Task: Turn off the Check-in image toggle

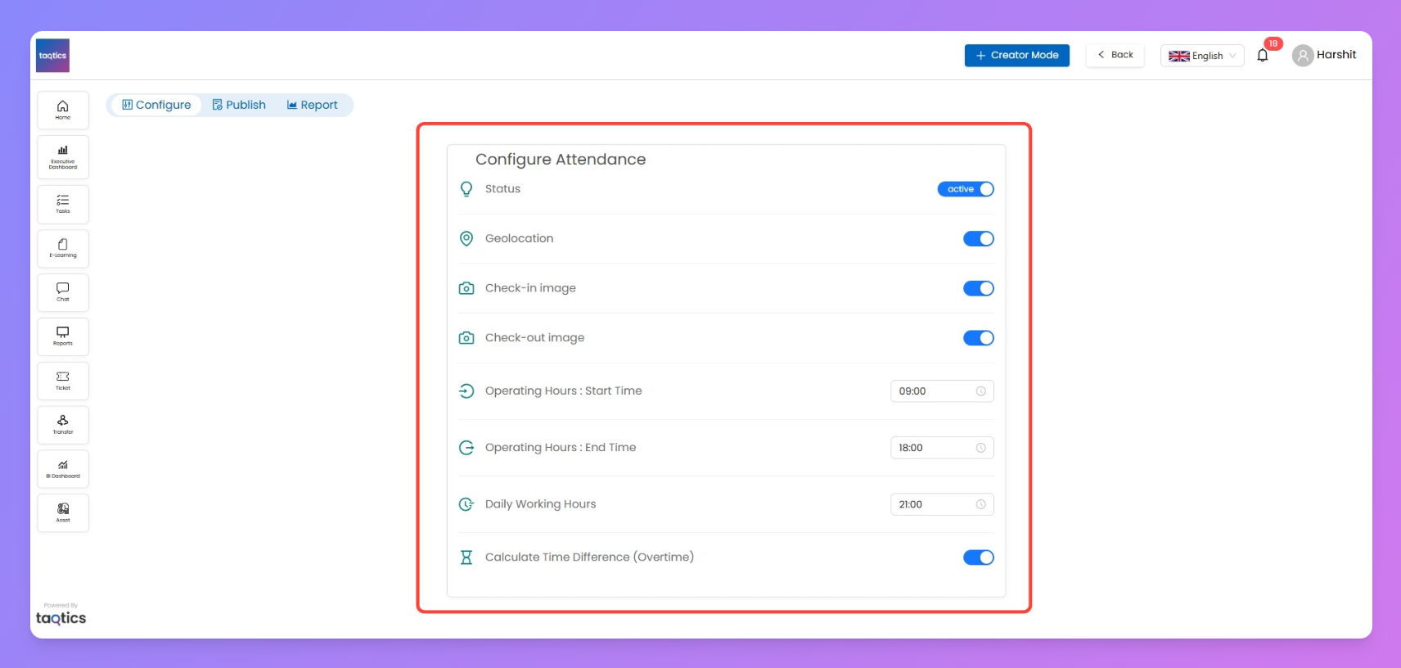Action: 979,288
